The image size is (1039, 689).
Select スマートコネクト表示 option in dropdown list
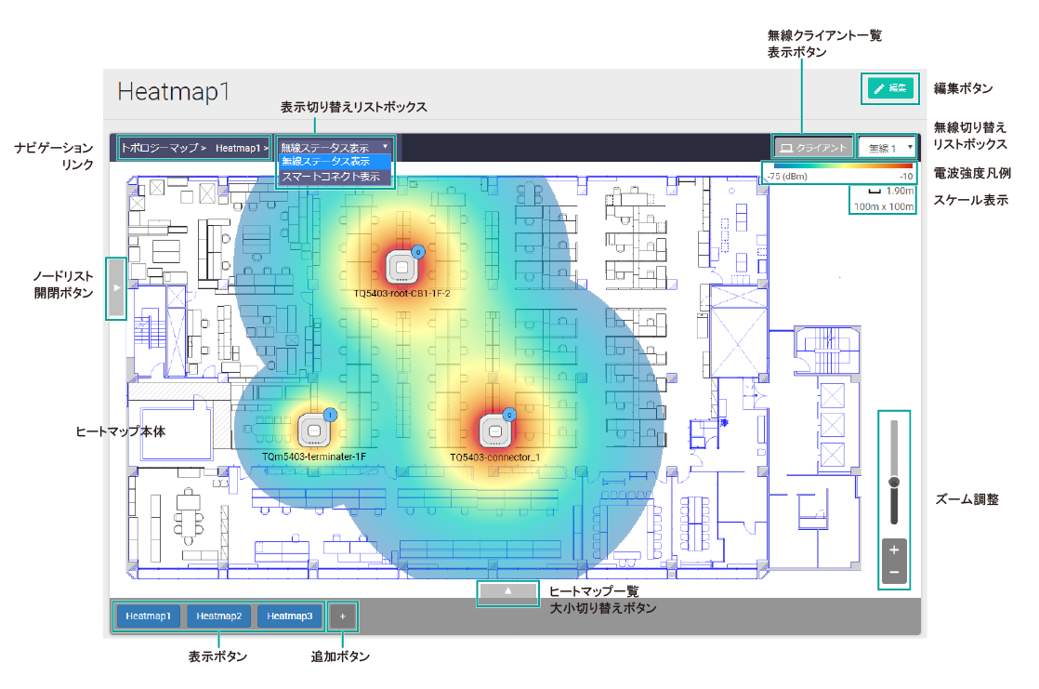[335, 177]
